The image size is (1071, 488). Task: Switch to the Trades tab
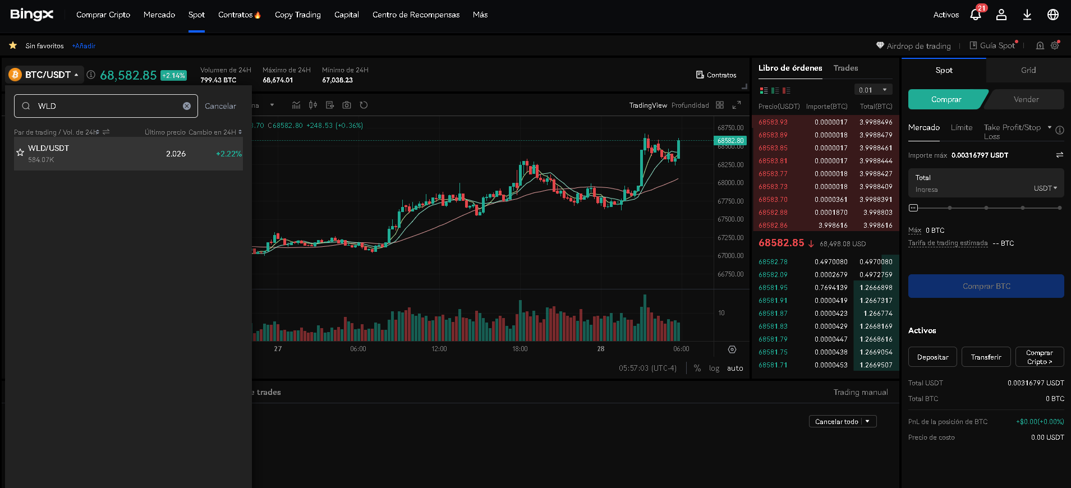[x=845, y=68]
